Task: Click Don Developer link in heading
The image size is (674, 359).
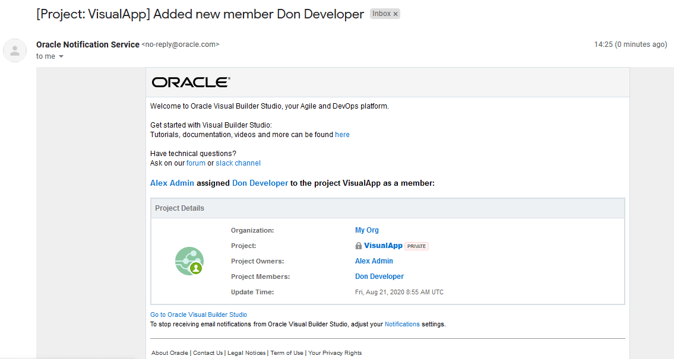Action: click(x=260, y=183)
